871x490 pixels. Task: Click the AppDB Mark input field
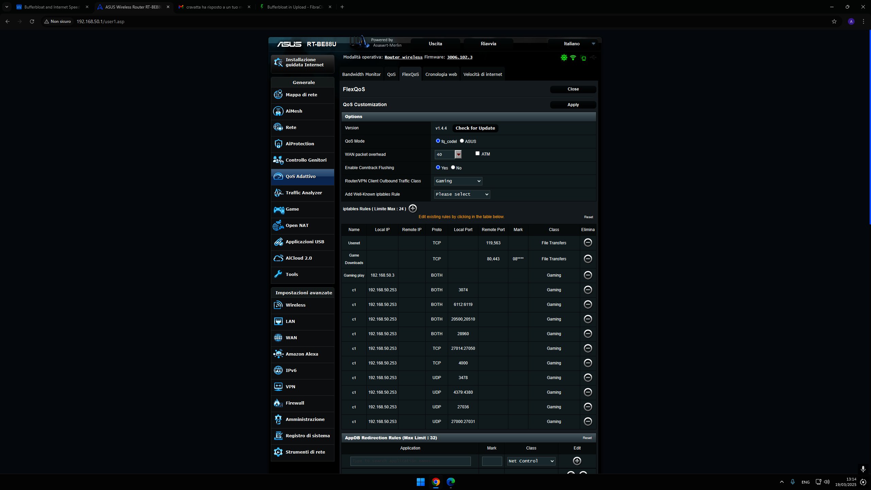coord(492,461)
